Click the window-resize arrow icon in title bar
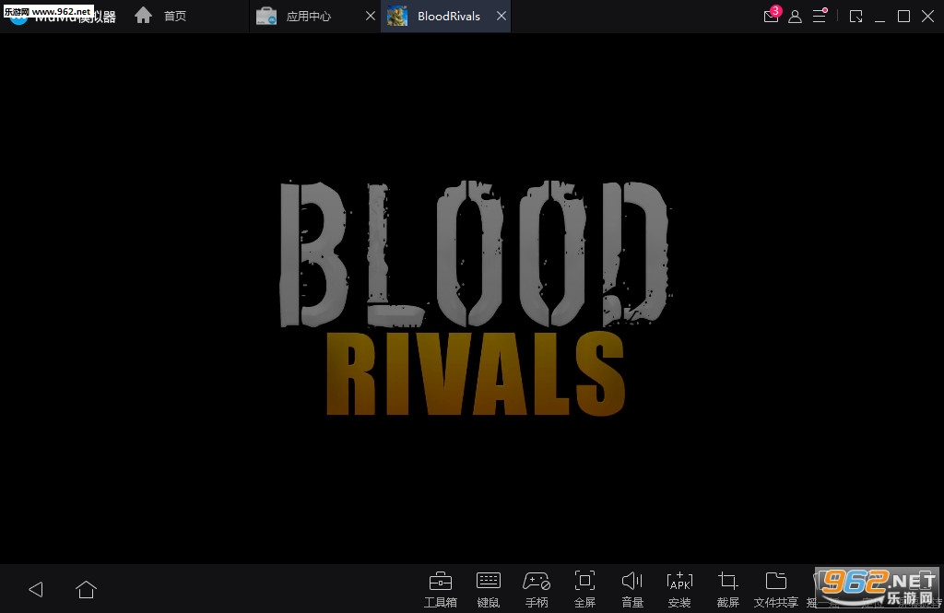The image size is (944, 613). 855,17
